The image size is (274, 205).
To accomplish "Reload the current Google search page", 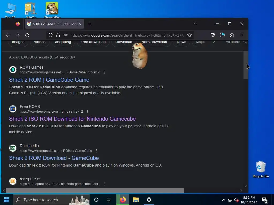I will [x=28, y=35].
